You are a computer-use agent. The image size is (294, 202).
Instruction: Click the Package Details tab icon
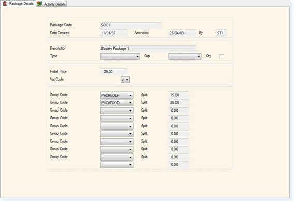coord(5,3)
